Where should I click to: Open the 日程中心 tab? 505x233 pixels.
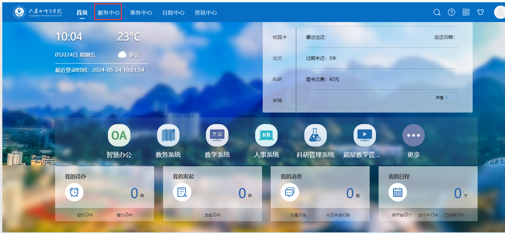pos(173,13)
